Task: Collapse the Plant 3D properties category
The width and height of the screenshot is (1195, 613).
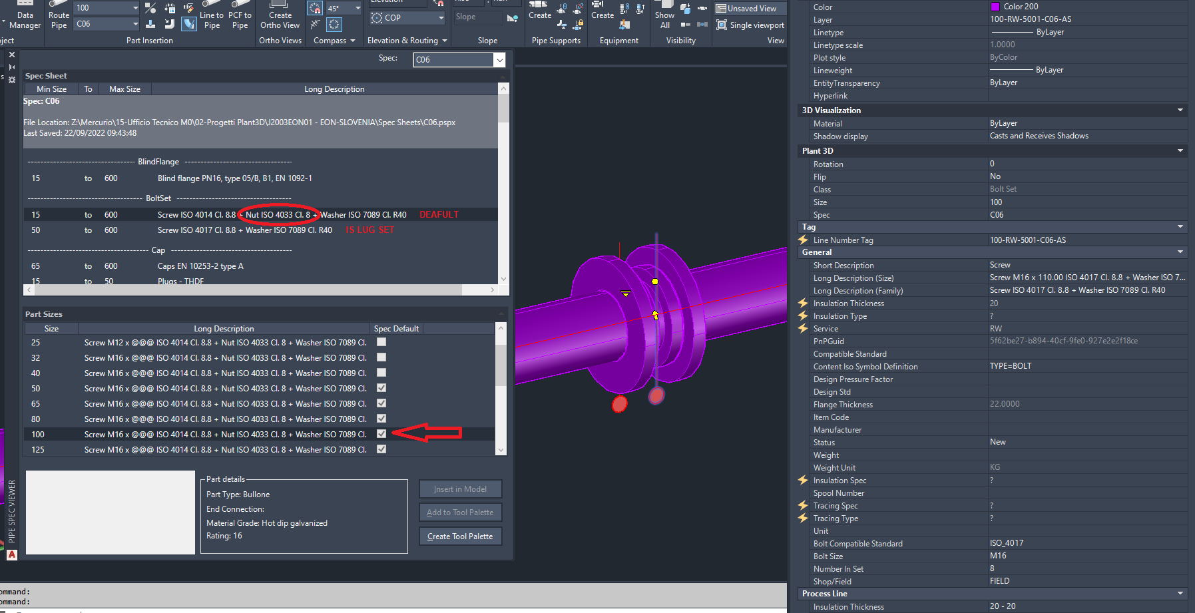Action: click(1180, 150)
